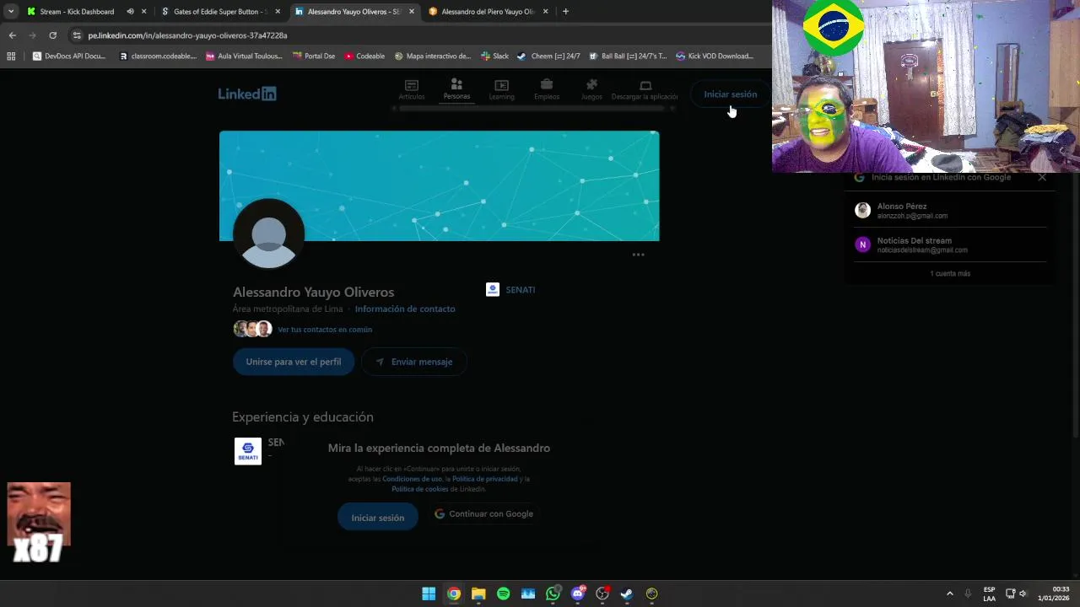
Task: Open the Personas nav icon
Action: click(x=456, y=89)
